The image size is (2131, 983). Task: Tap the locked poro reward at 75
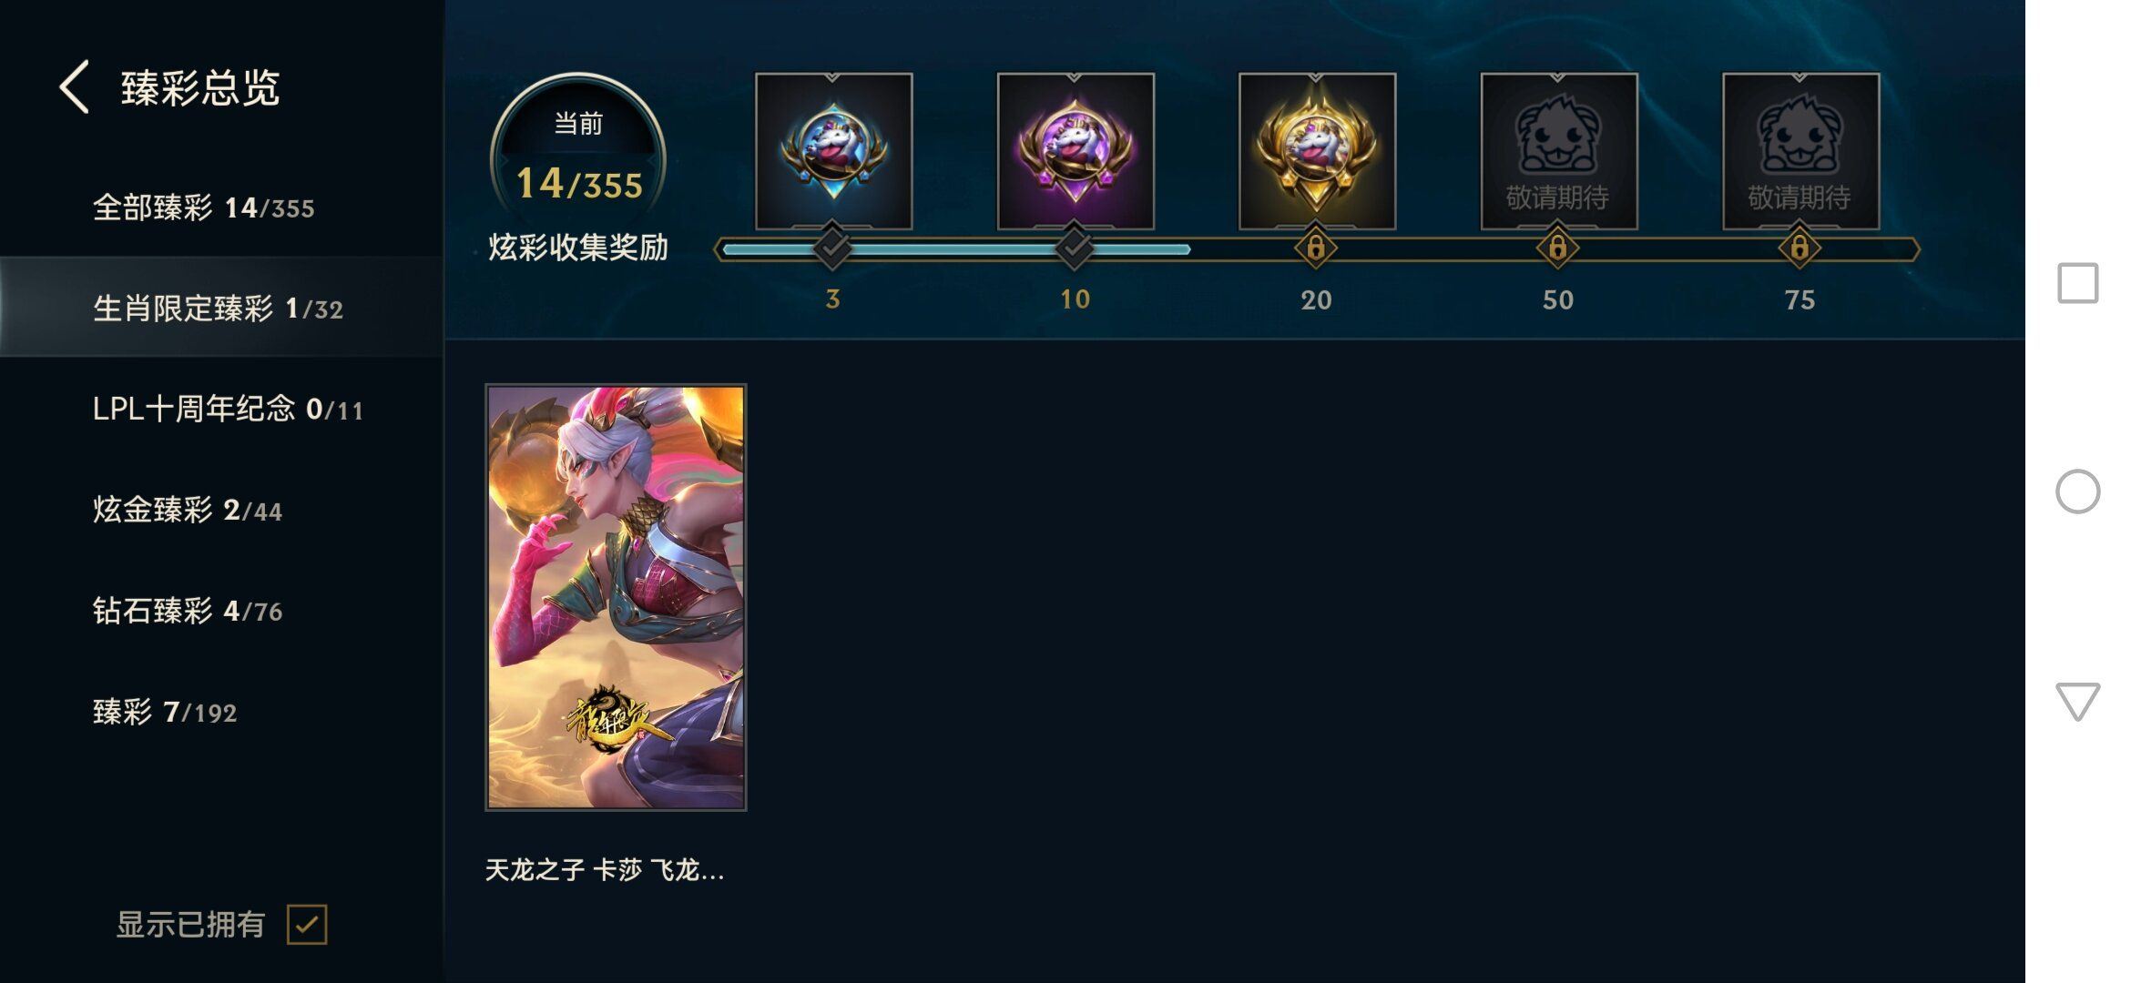(1800, 151)
